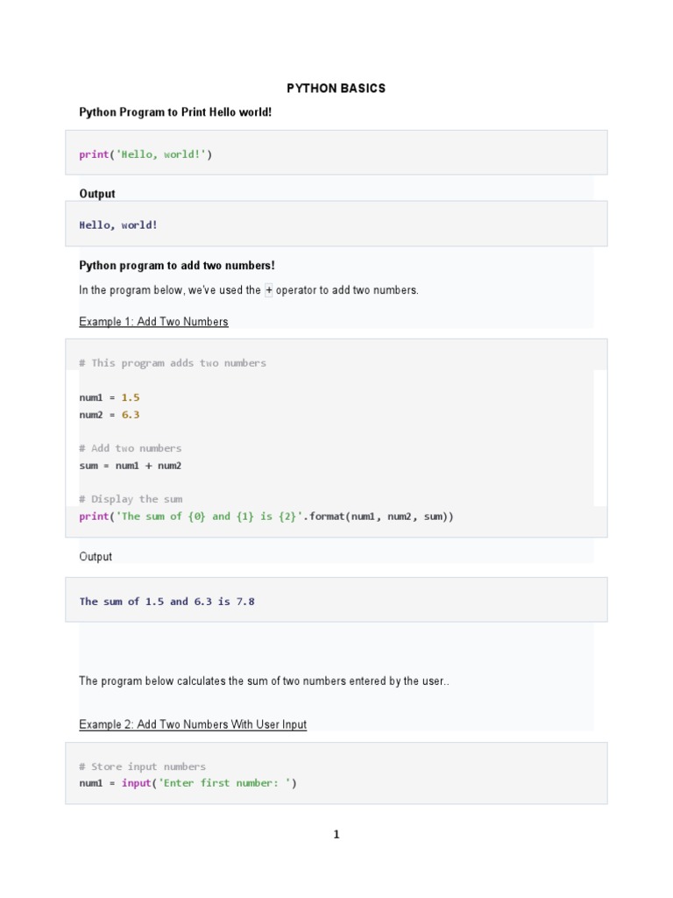Click the boxed + operator symbol
673x898 pixels.
click(x=268, y=290)
